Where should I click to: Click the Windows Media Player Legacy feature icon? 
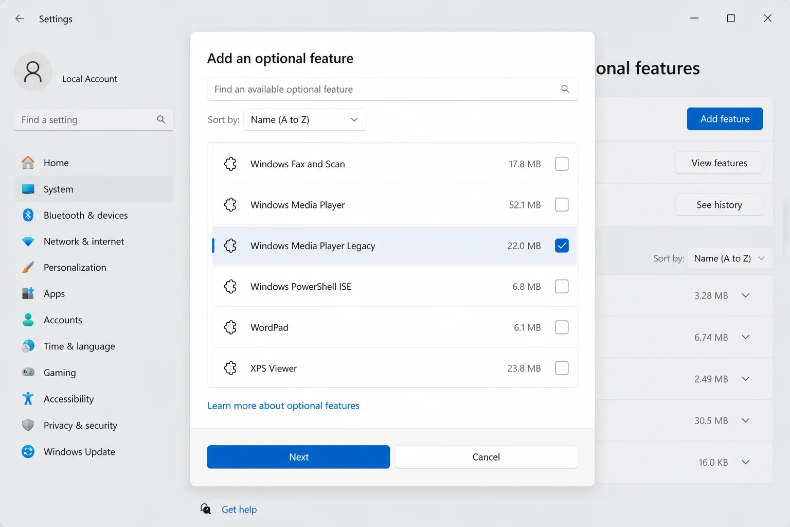tap(230, 245)
